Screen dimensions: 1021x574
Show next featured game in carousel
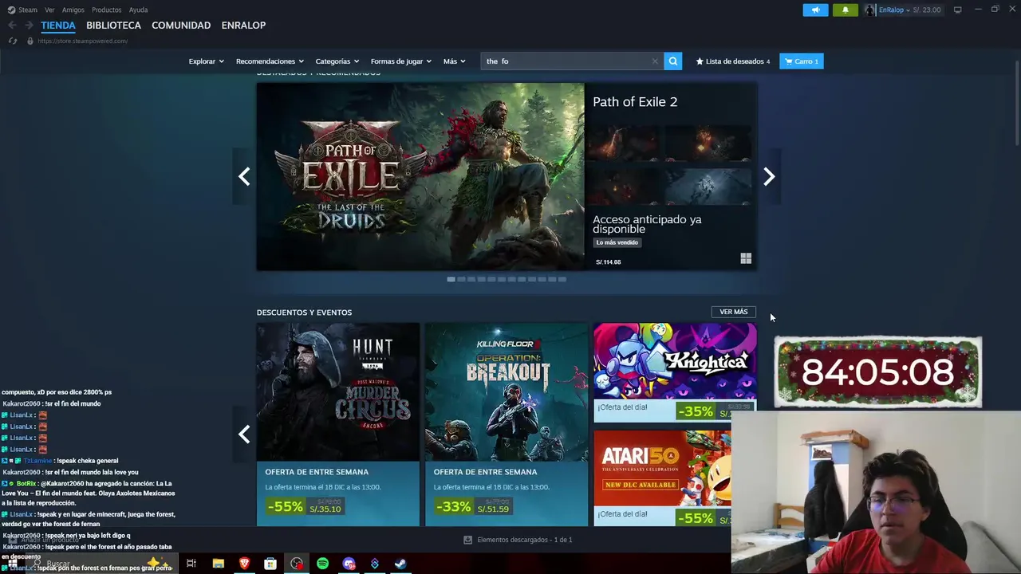pyautogui.click(x=769, y=176)
